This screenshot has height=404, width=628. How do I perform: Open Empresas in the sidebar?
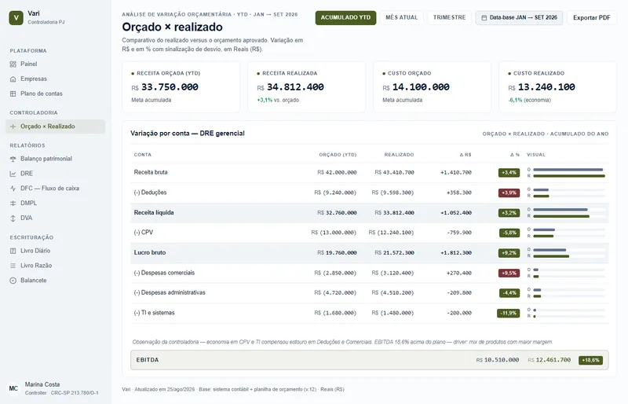55,79
